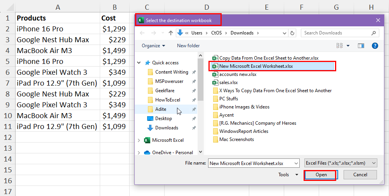This screenshot has width=389, height=196.
Task: Open Content Writing pinned folder
Action: (x=172, y=72)
